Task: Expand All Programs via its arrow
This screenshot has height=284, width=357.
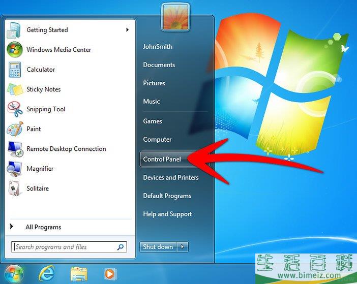Action: [x=11, y=226]
